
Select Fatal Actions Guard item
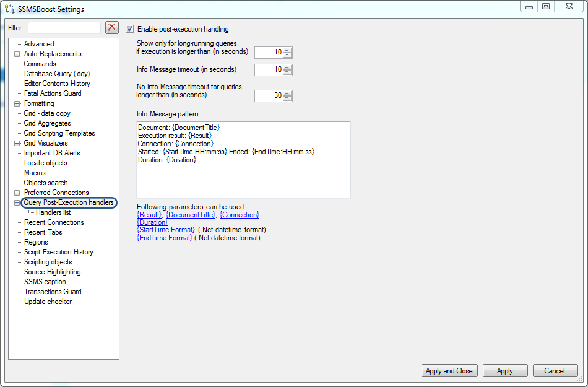point(53,93)
